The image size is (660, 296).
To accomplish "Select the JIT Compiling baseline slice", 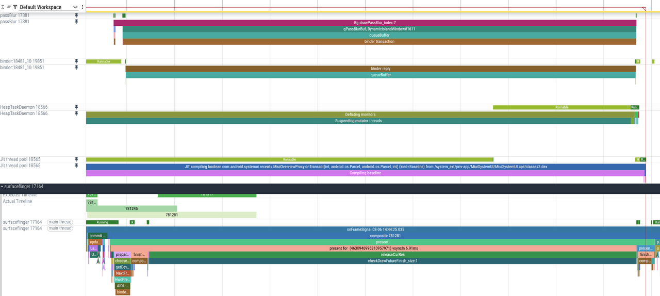I will click(x=365, y=173).
